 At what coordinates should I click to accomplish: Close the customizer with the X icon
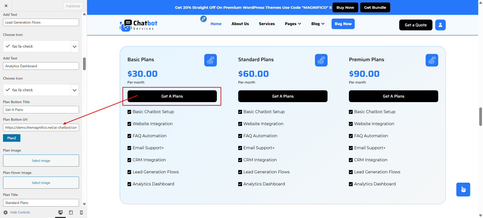tap(6, 6)
